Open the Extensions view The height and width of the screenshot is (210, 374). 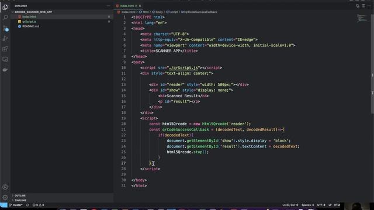point(5,49)
